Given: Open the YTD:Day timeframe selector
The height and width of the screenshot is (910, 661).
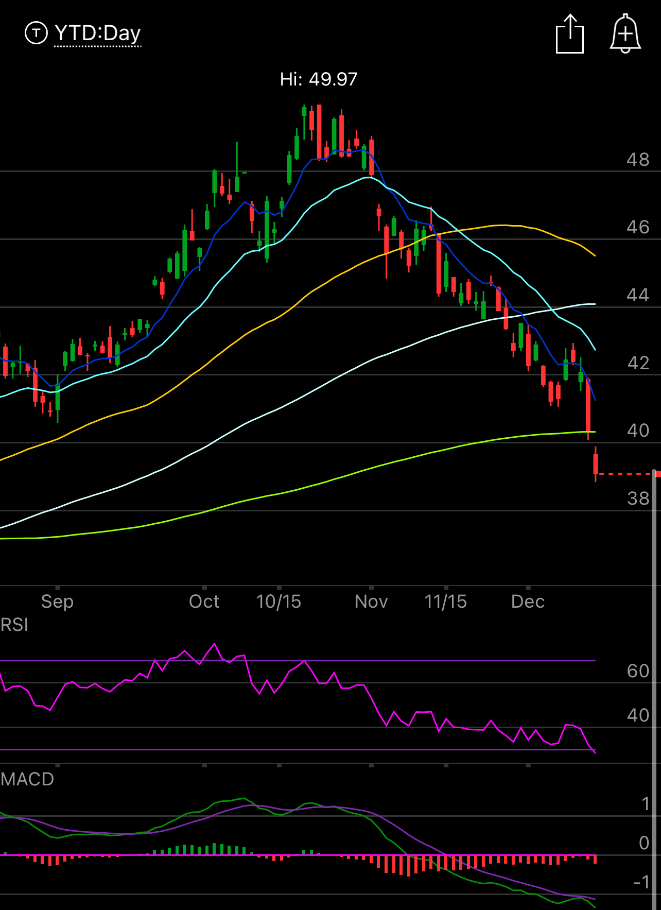Looking at the screenshot, I should coord(98,34).
